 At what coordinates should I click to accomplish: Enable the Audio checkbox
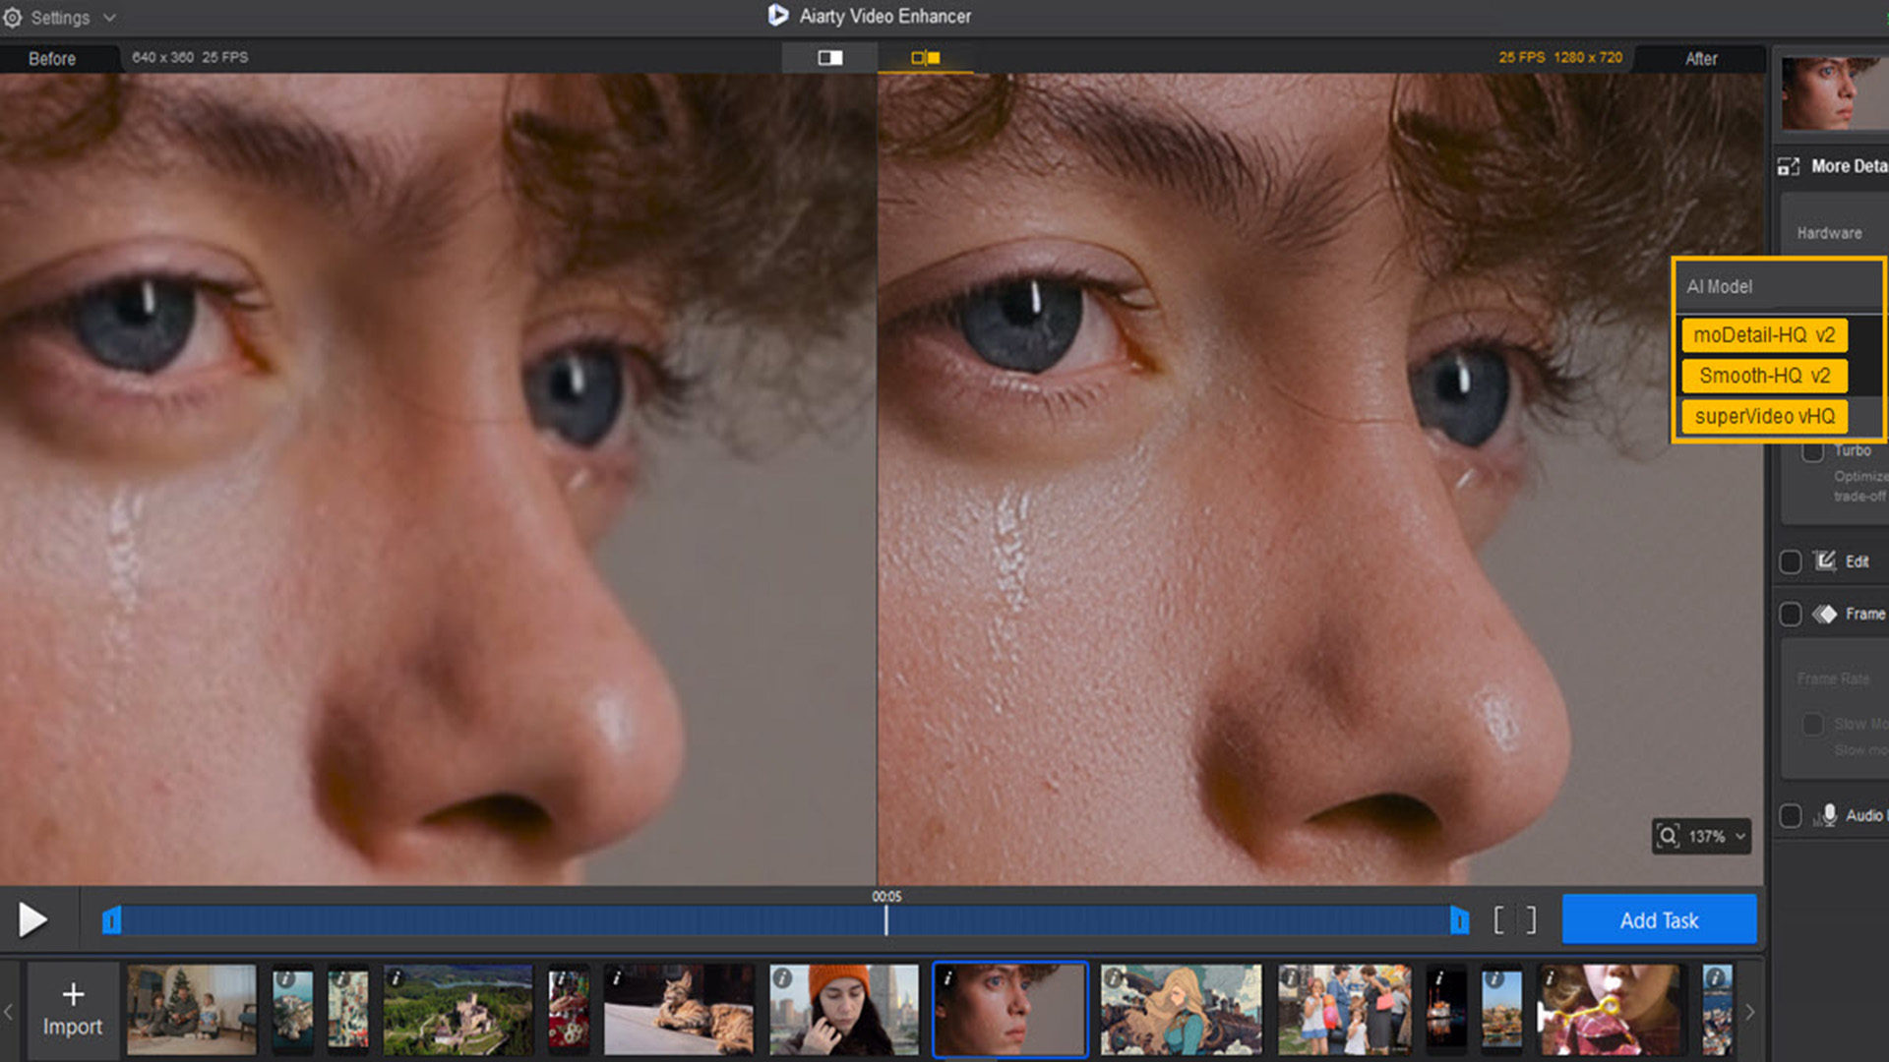coord(1791,815)
